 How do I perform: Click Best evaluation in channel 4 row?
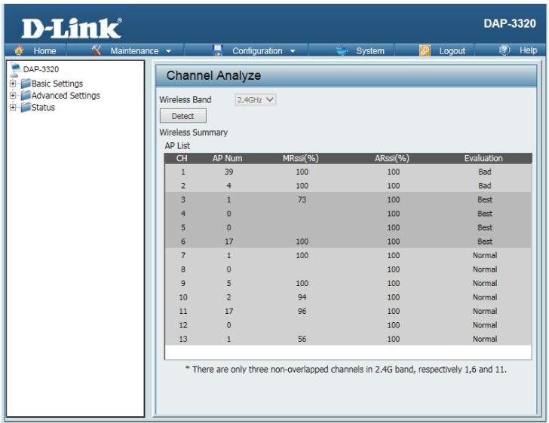[x=485, y=214]
